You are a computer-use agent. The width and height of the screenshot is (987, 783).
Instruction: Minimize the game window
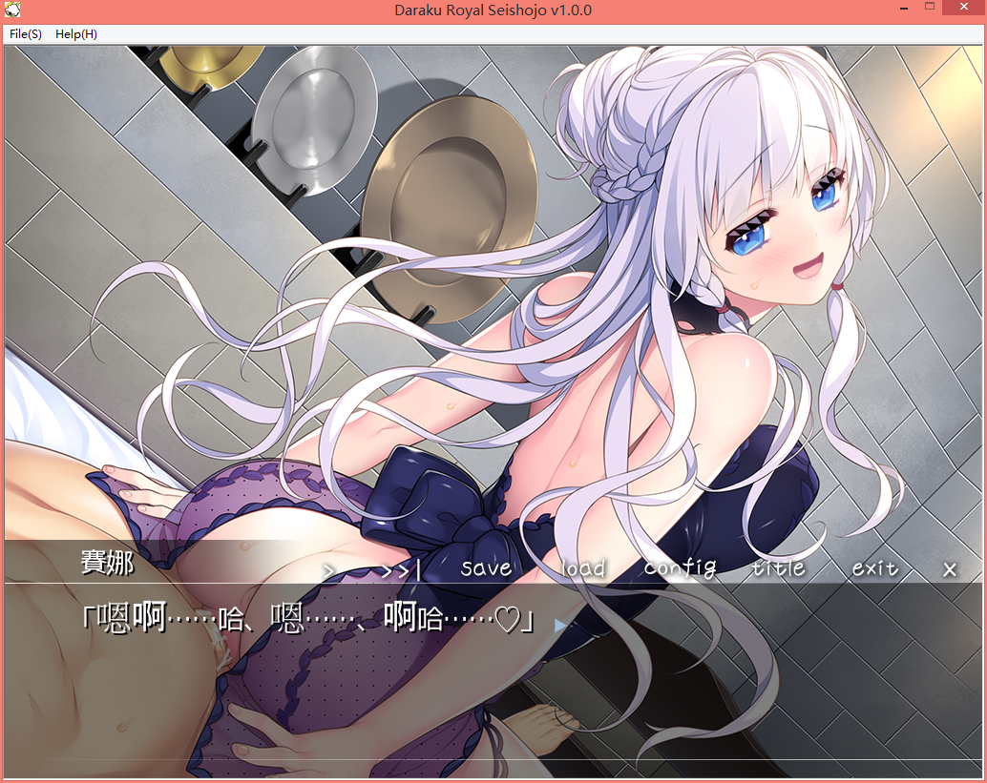pyautogui.click(x=904, y=9)
